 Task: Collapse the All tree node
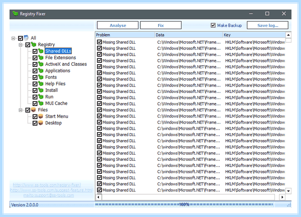(13, 38)
